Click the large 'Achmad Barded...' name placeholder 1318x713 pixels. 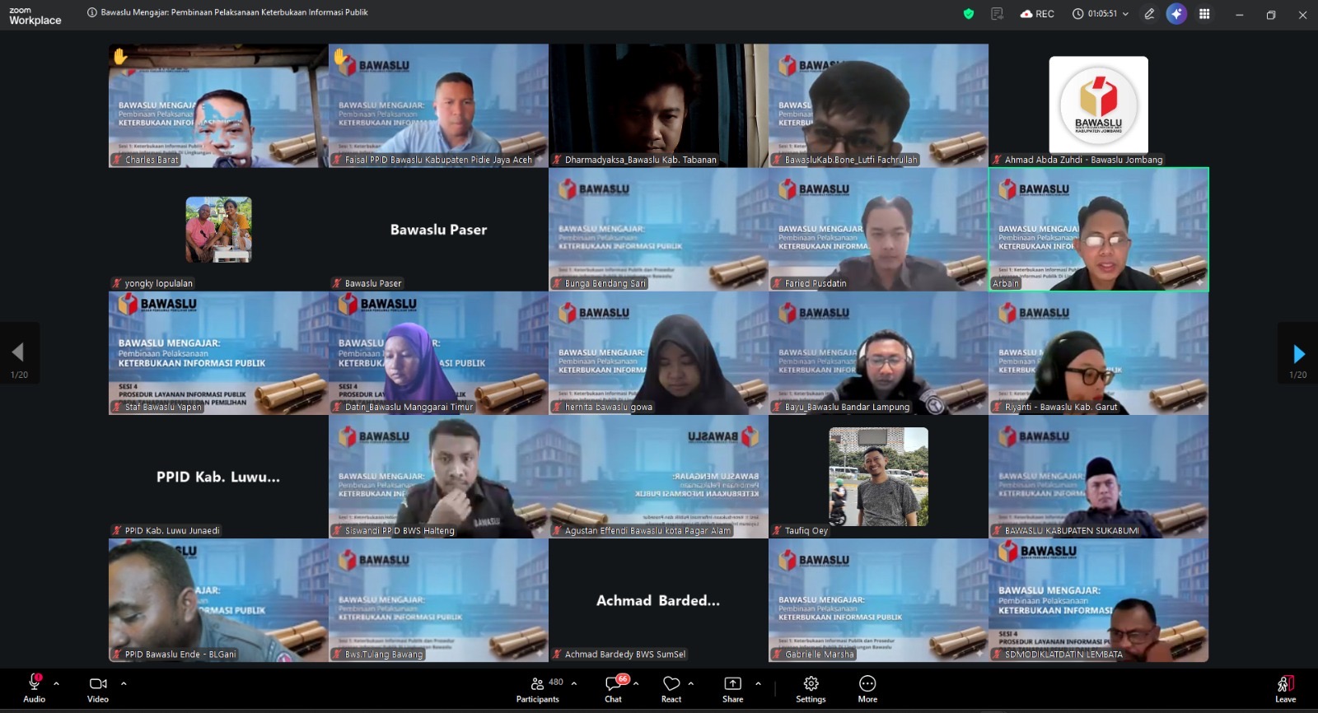658,601
